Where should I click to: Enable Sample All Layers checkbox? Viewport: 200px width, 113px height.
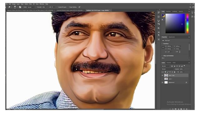pyautogui.click(x=57, y=7)
